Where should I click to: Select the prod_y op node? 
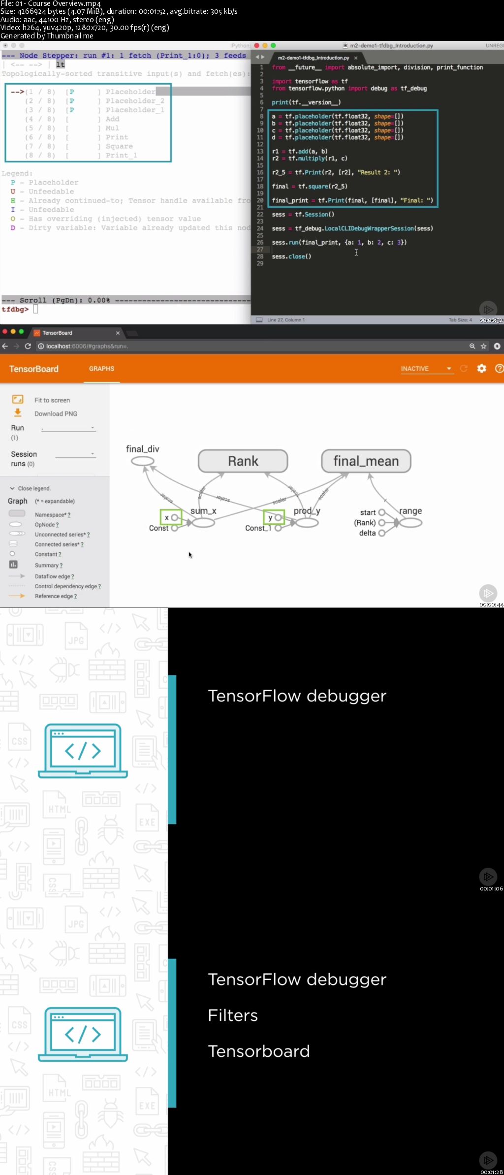point(307,523)
